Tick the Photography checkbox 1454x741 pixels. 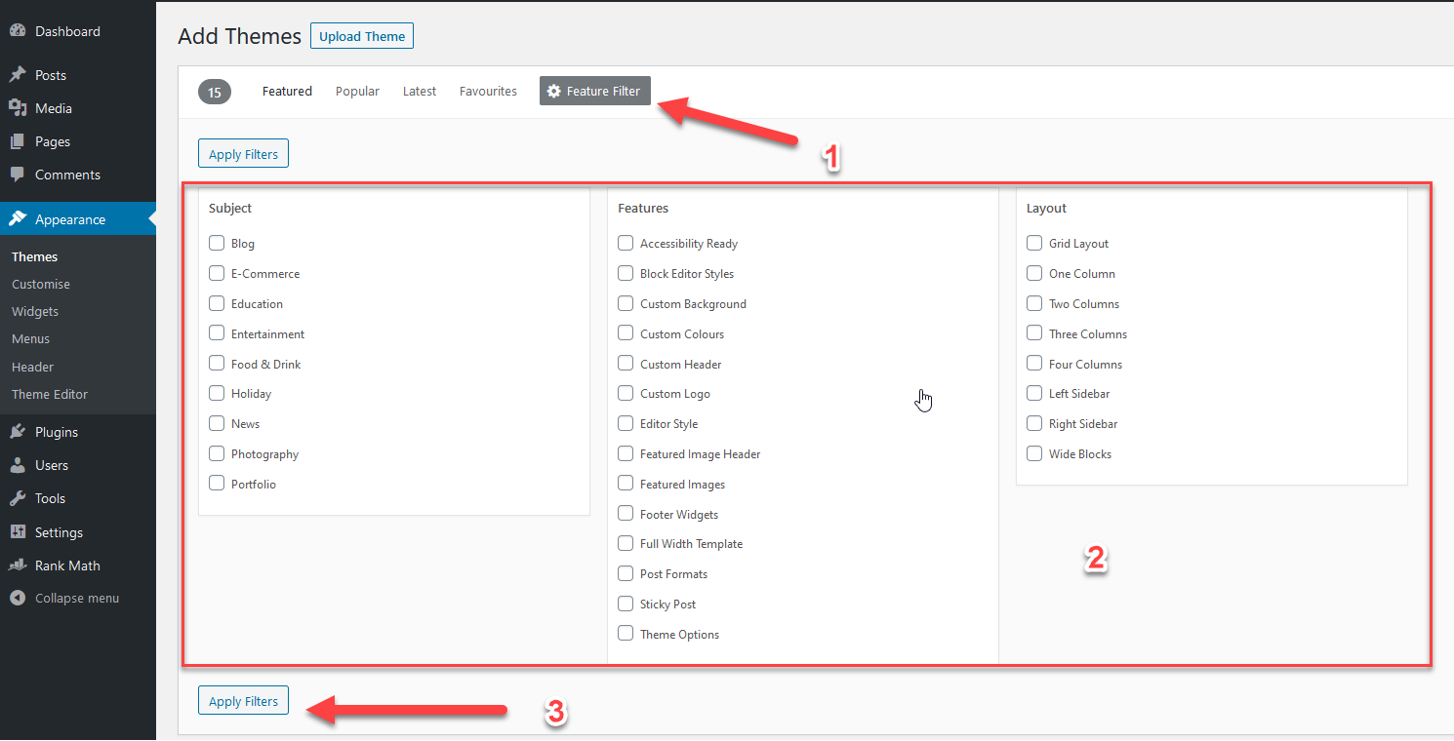217,453
